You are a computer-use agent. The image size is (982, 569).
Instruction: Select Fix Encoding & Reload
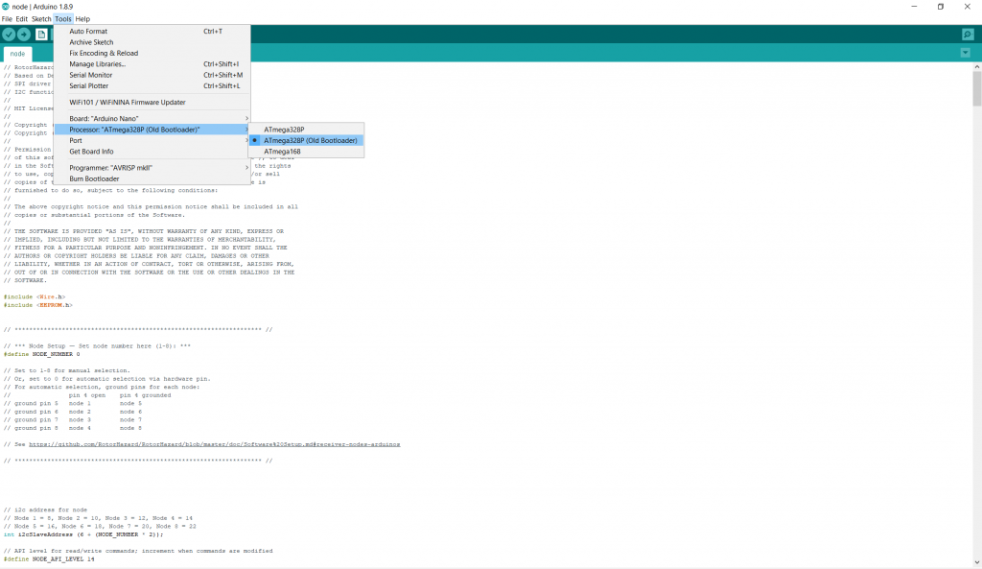152,54
